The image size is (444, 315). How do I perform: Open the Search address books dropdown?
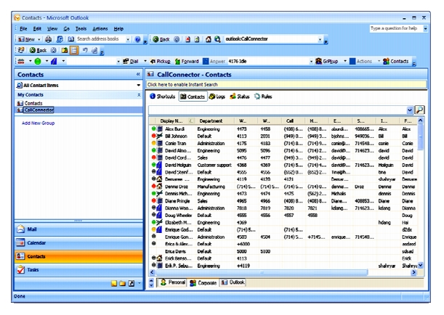[x=128, y=39]
